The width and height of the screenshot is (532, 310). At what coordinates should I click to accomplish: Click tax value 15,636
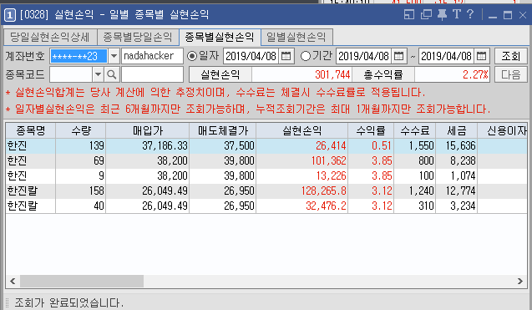coord(460,146)
